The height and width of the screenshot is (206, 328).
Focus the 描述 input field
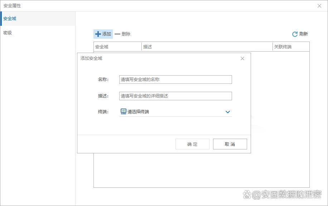click(x=175, y=96)
